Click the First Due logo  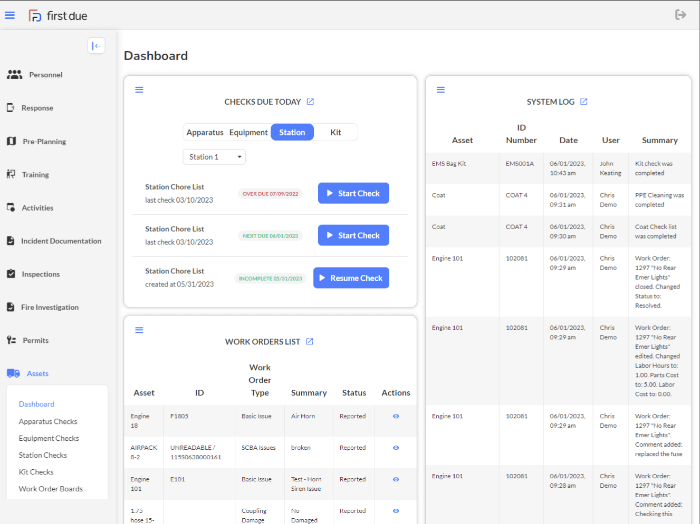(x=58, y=16)
